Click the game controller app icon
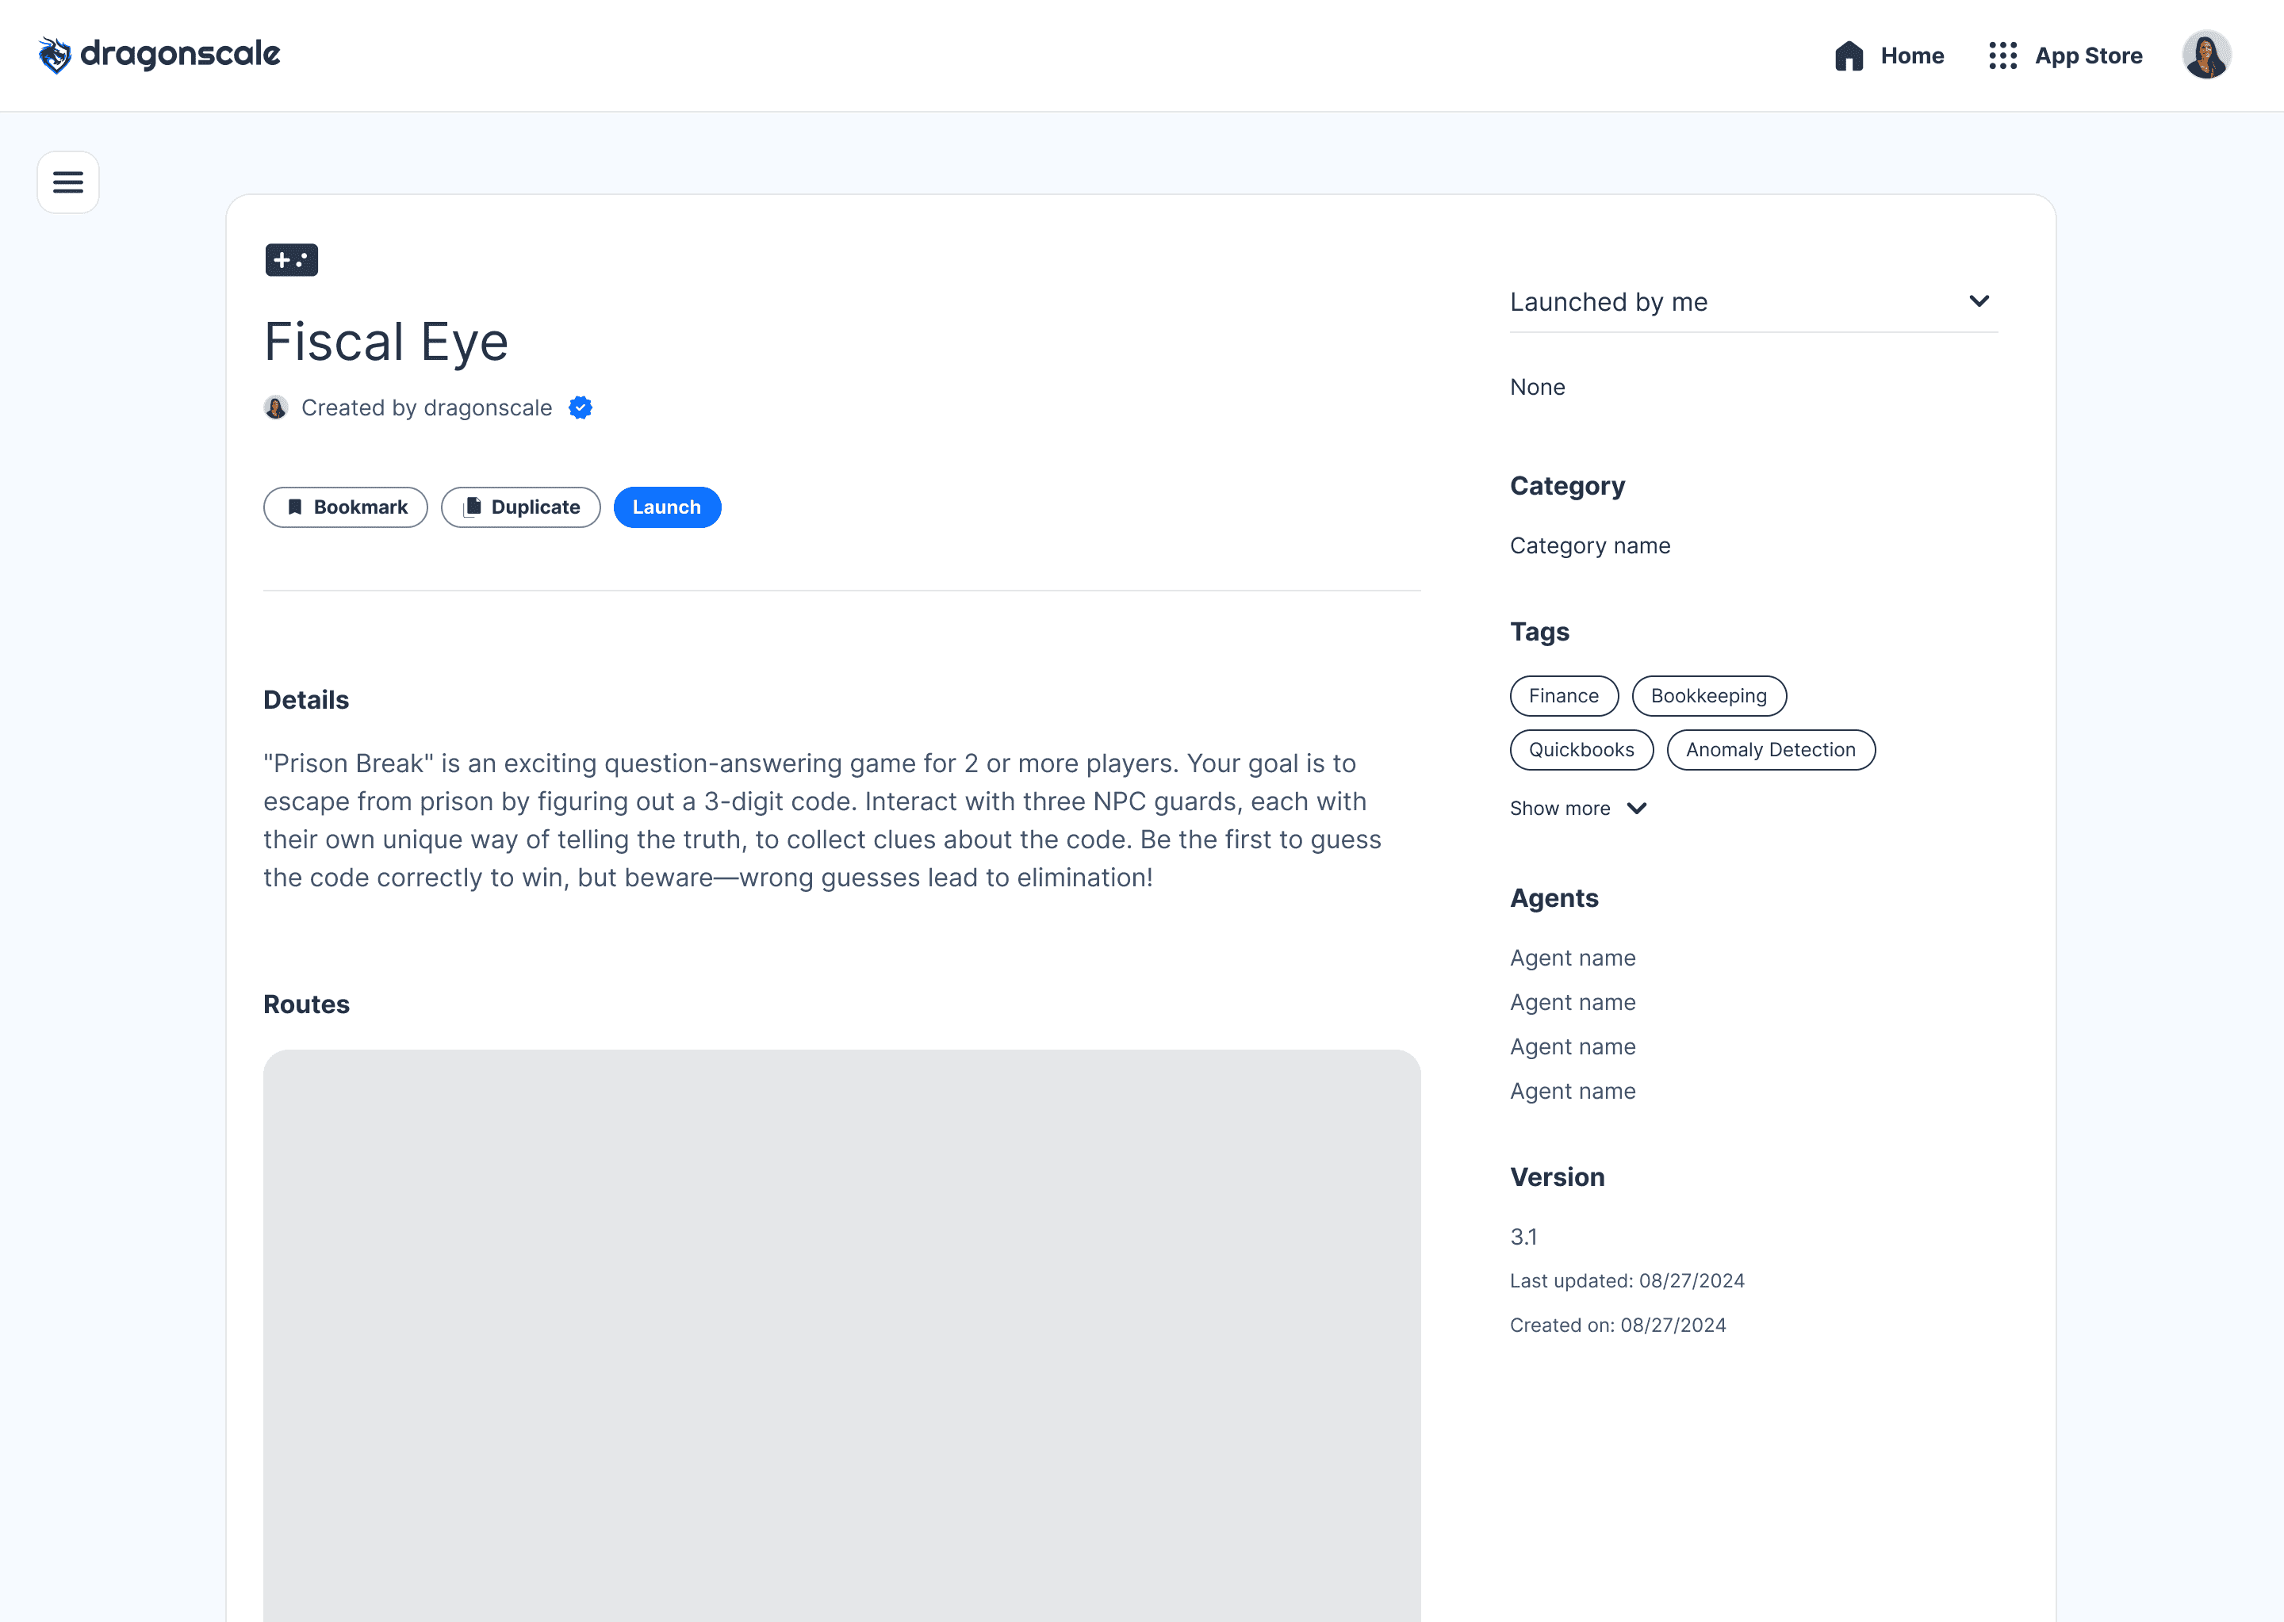The height and width of the screenshot is (1622, 2284). click(291, 260)
